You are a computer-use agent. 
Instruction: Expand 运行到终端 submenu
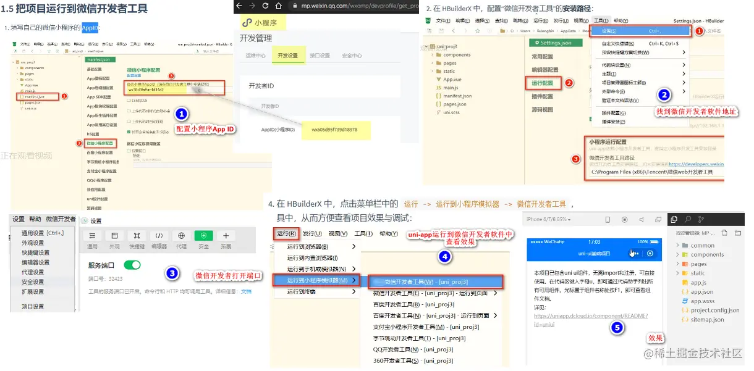[x=354, y=291]
